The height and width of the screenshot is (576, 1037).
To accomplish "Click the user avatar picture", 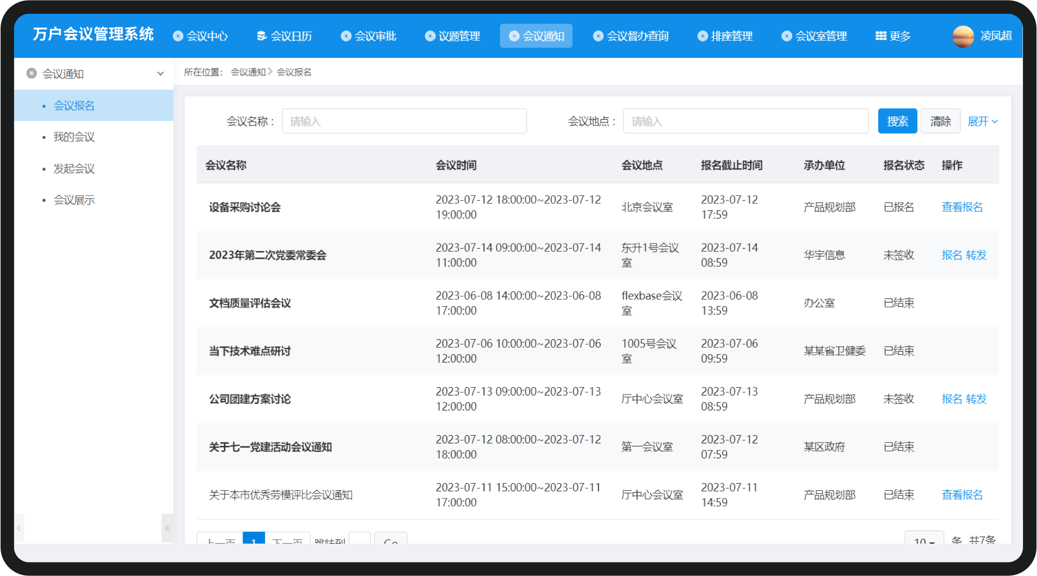I will point(963,36).
